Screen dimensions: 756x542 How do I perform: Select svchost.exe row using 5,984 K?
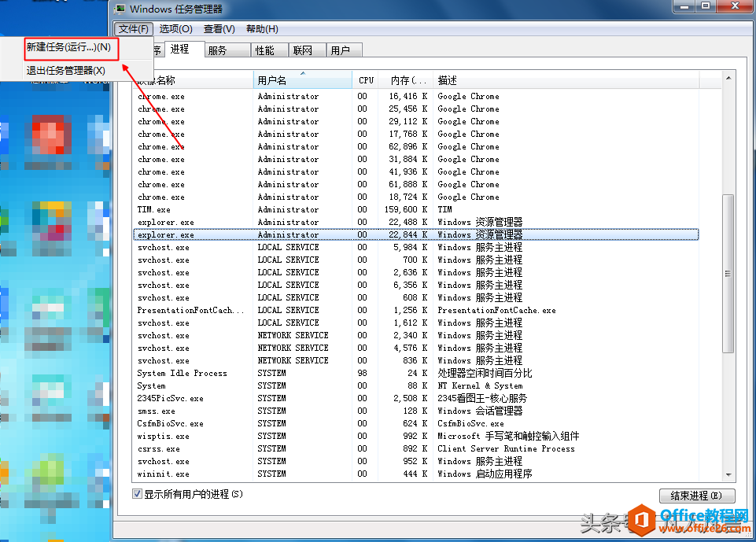pyautogui.click(x=415, y=247)
